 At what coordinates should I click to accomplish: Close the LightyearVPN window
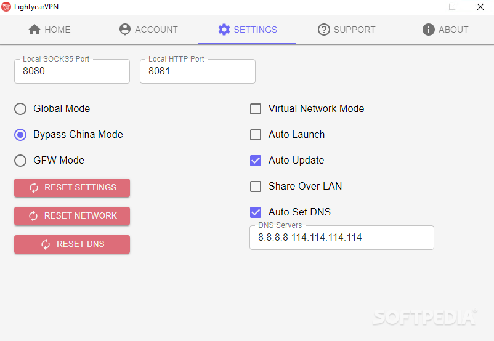(480, 7)
